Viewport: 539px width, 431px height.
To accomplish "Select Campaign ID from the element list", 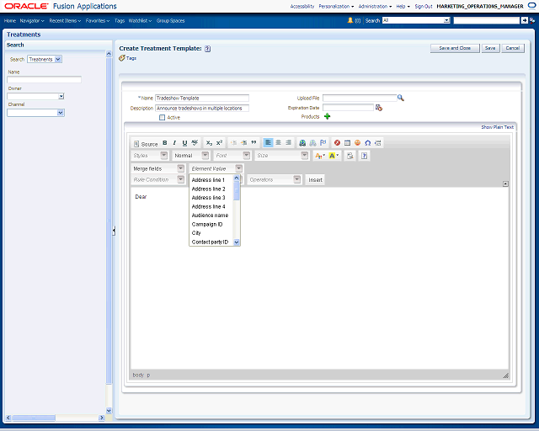I will click(207, 224).
